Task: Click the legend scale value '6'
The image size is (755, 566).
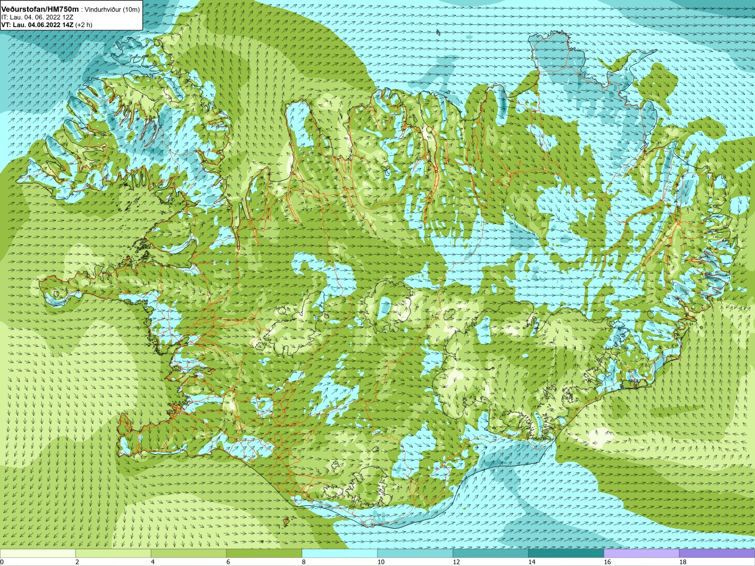Action: click(x=228, y=562)
